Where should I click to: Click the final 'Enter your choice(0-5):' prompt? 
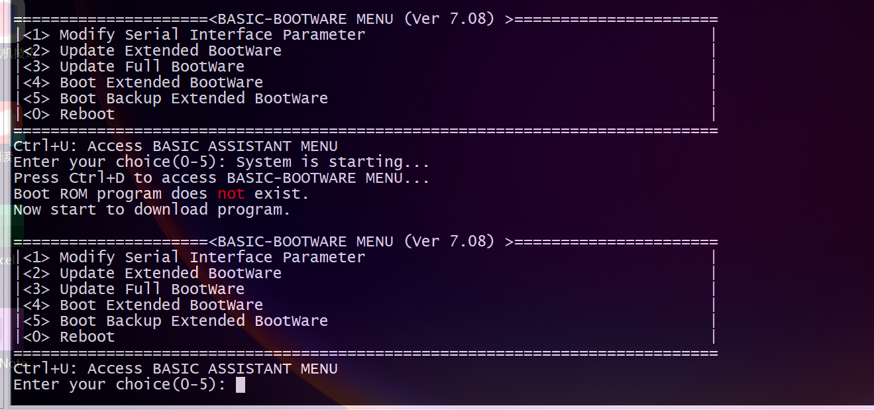click(x=120, y=384)
